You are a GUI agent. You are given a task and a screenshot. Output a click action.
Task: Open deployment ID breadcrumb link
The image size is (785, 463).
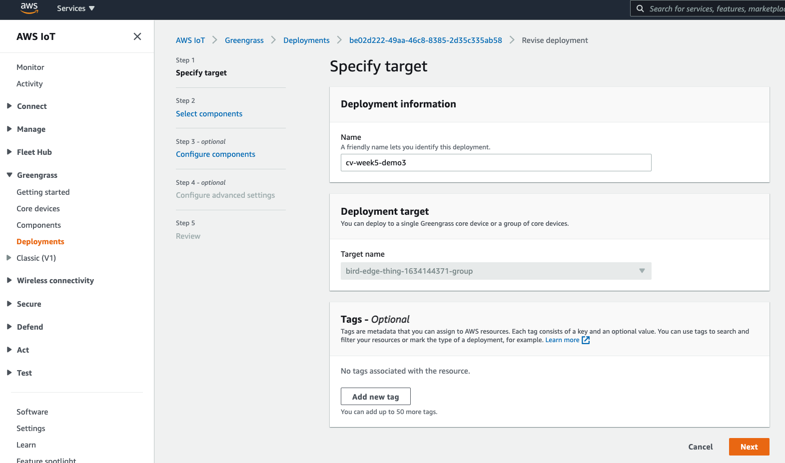coord(426,40)
